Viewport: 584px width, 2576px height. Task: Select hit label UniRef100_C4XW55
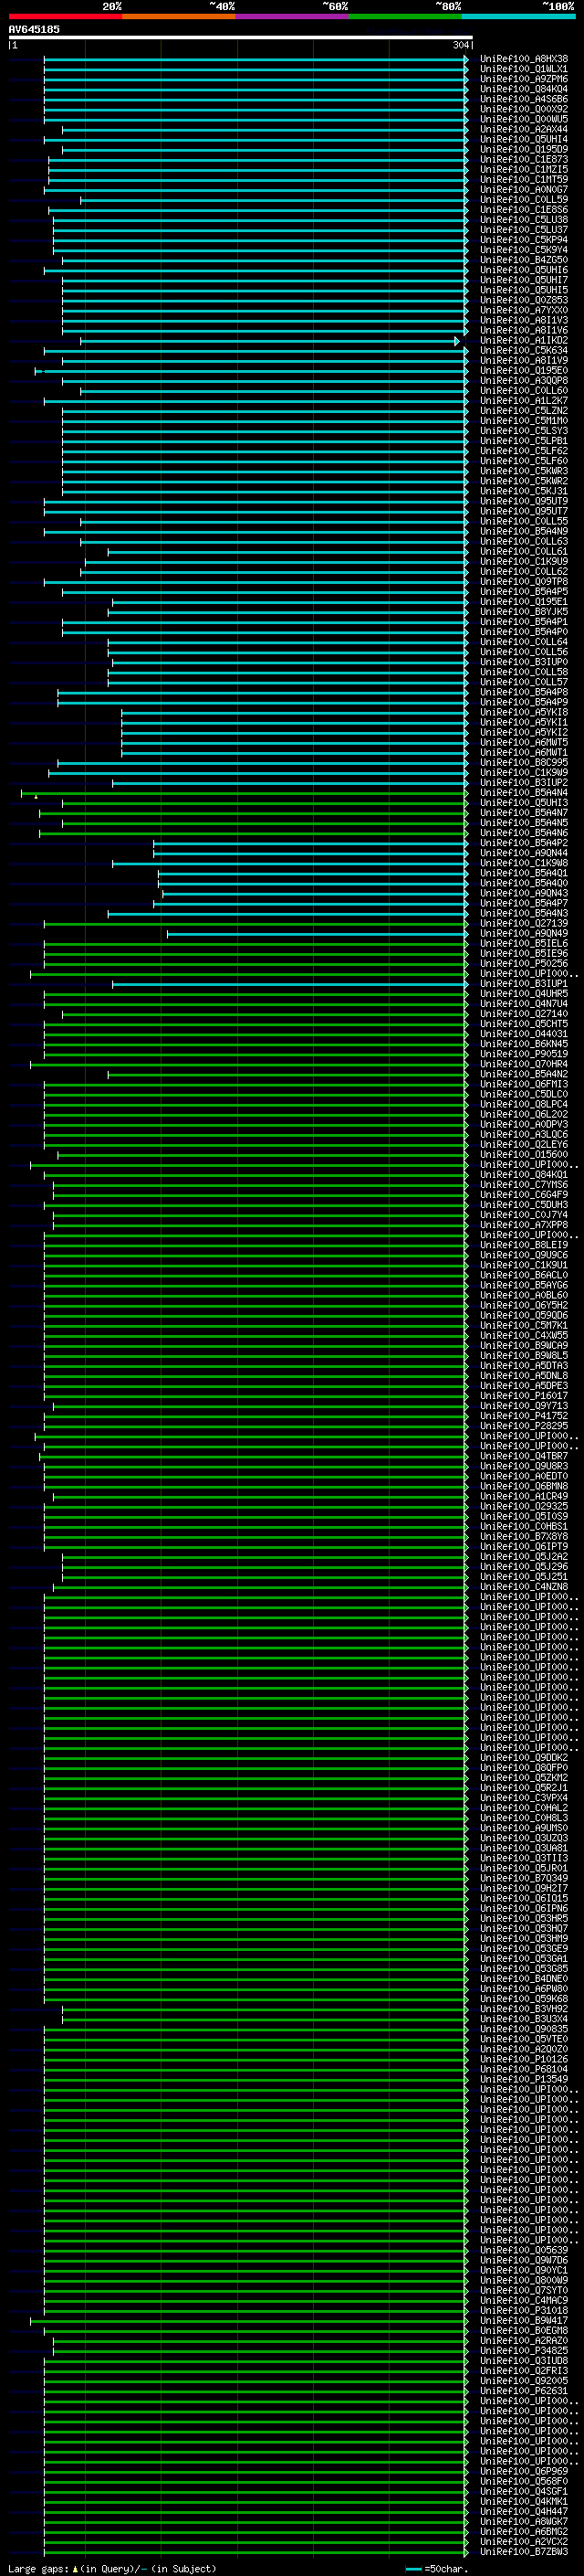pos(524,1336)
